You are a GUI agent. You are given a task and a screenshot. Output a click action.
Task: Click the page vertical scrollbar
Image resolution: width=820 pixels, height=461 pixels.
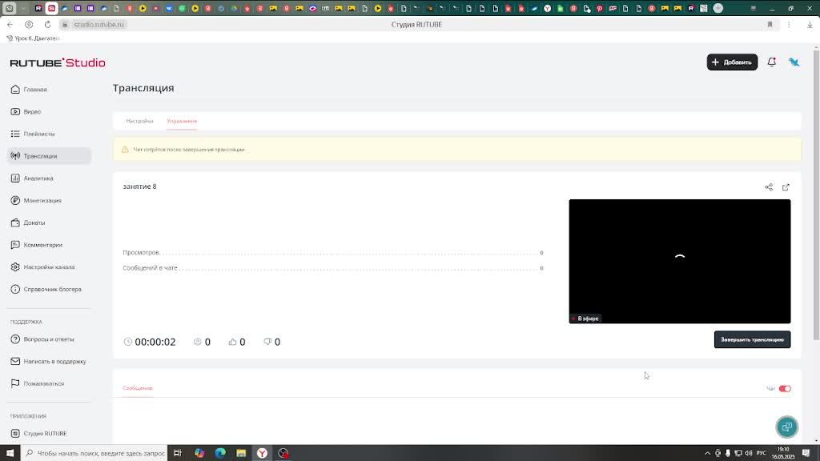pos(816,194)
